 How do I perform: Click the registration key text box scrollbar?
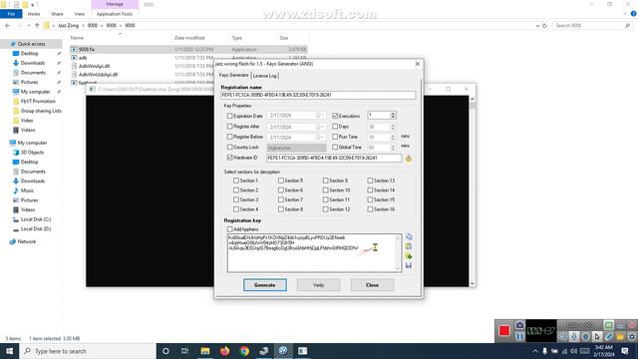coord(398,252)
